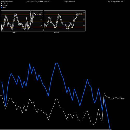Click the '80' axis label in FAST chart
Screen dimensions: 130x130
pos(41,13)
